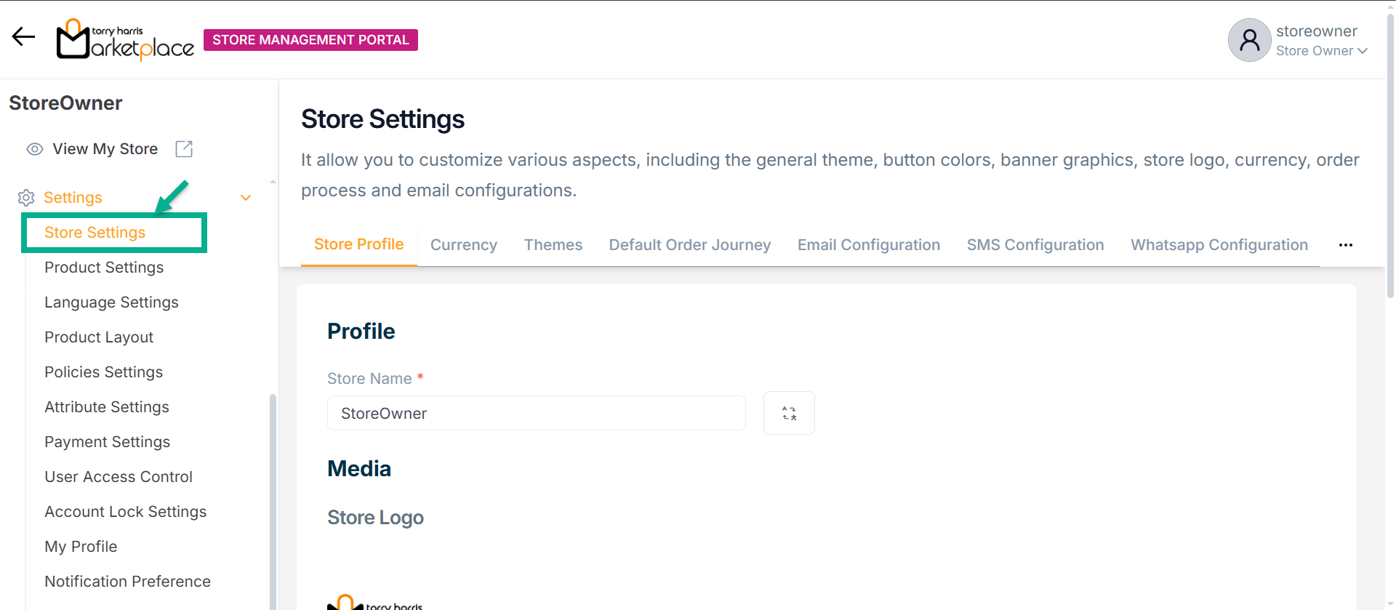Open the Themes tab
1396x610 pixels.
553,245
